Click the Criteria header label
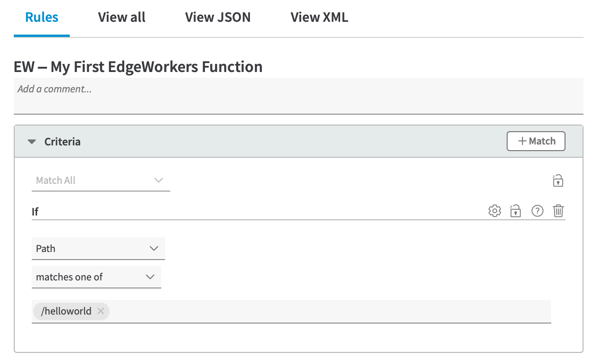 click(x=62, y=142)
